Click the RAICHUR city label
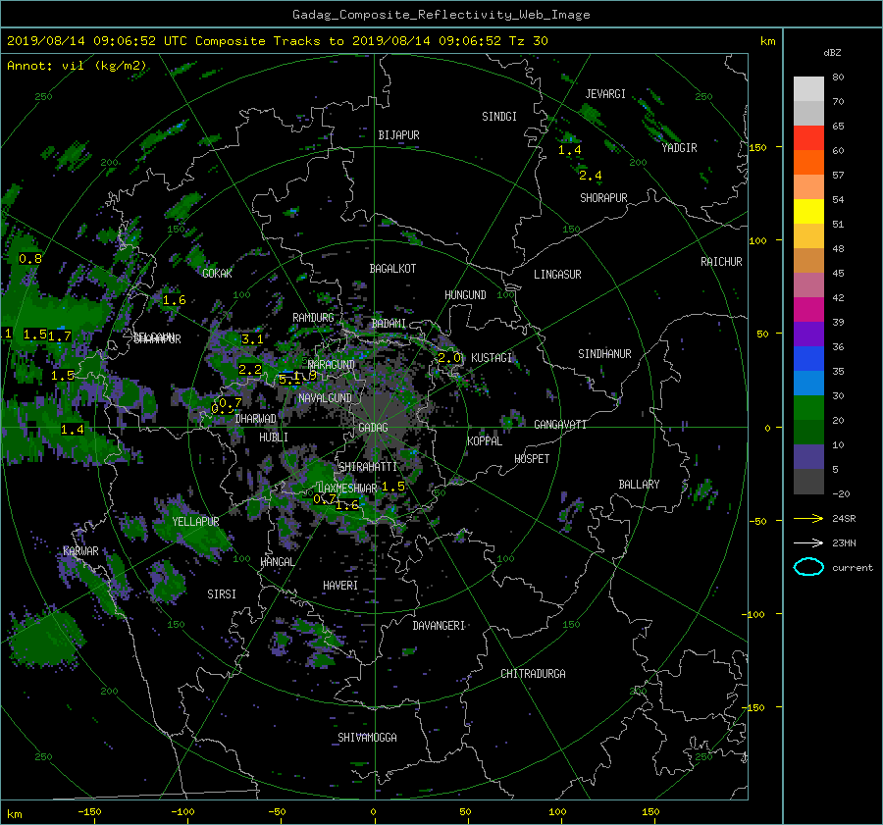Image resolution: width=883 pixels, height=825 pixels. click(721, 262)
